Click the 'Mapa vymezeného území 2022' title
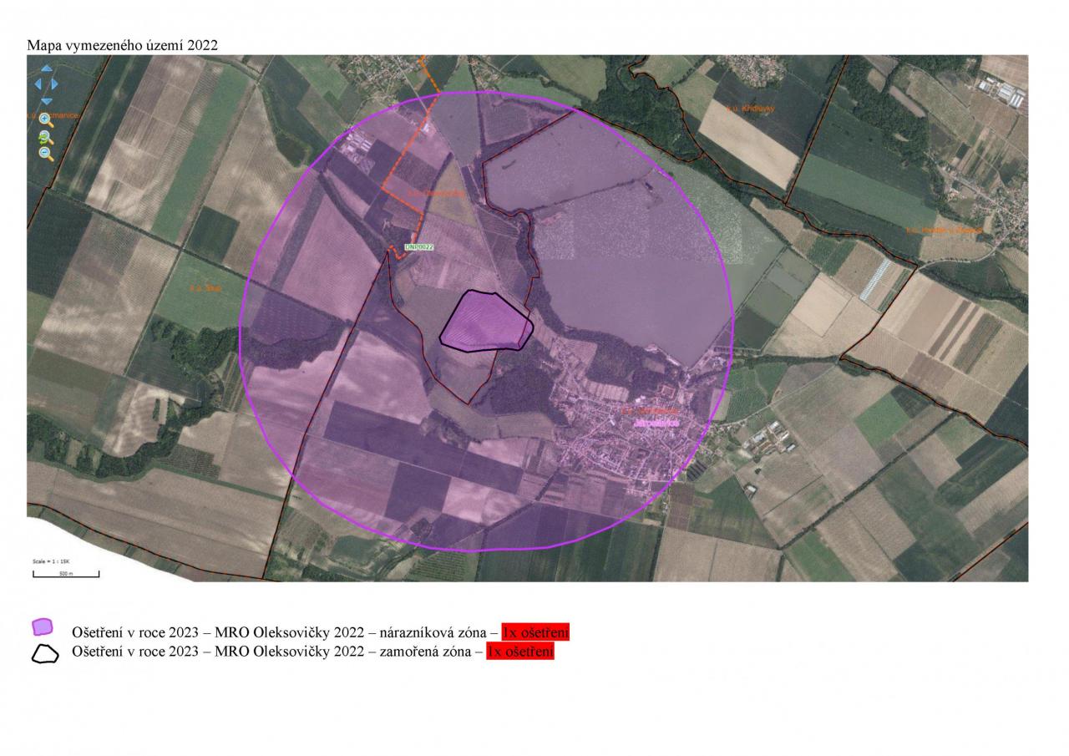Image resolution: width=1069 pixels, height=756 pixels. [x=122, y=45]
